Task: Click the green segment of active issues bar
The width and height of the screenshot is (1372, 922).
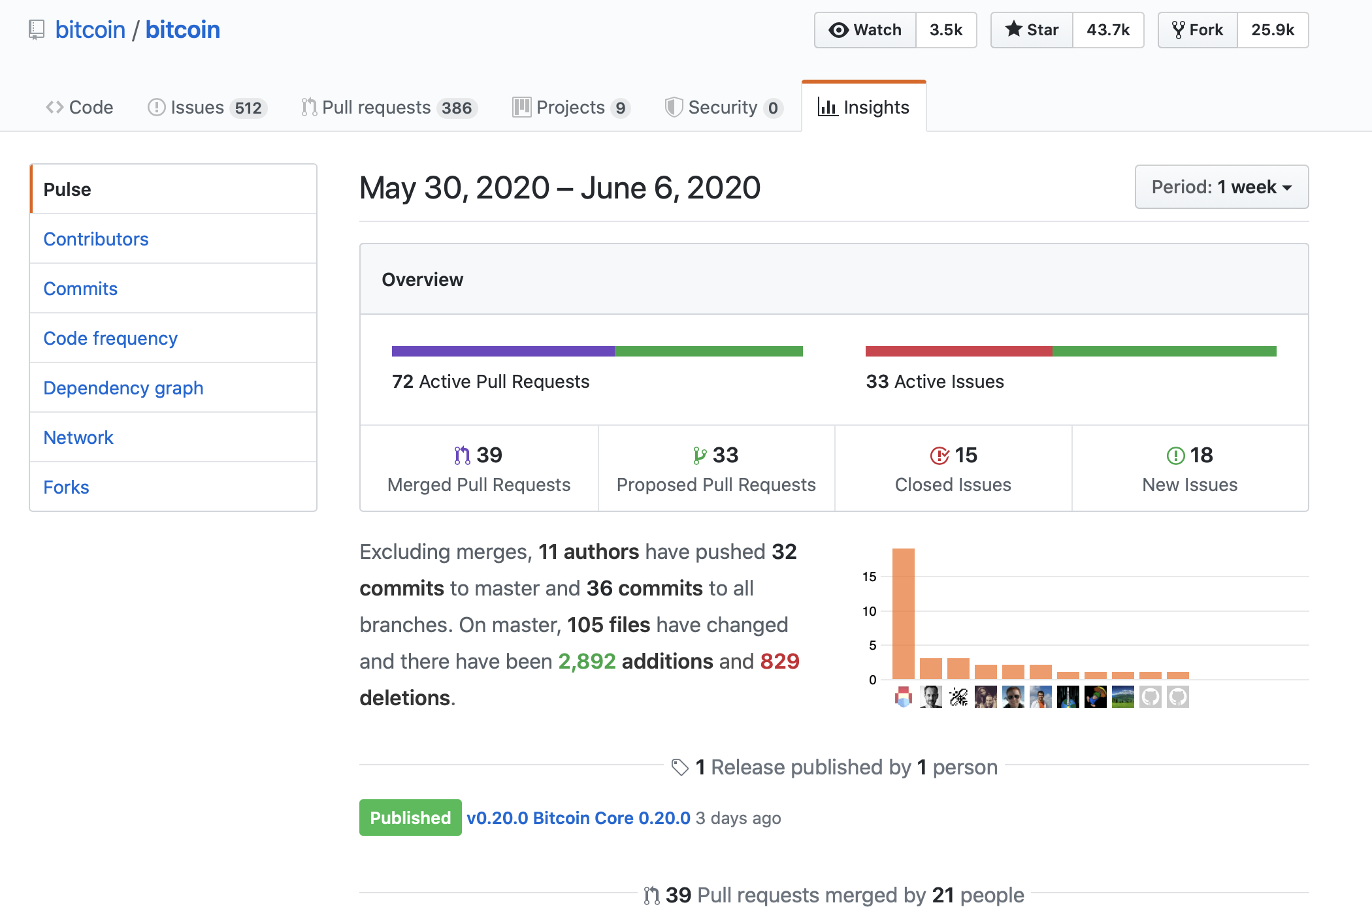Action: point(1164,351)
